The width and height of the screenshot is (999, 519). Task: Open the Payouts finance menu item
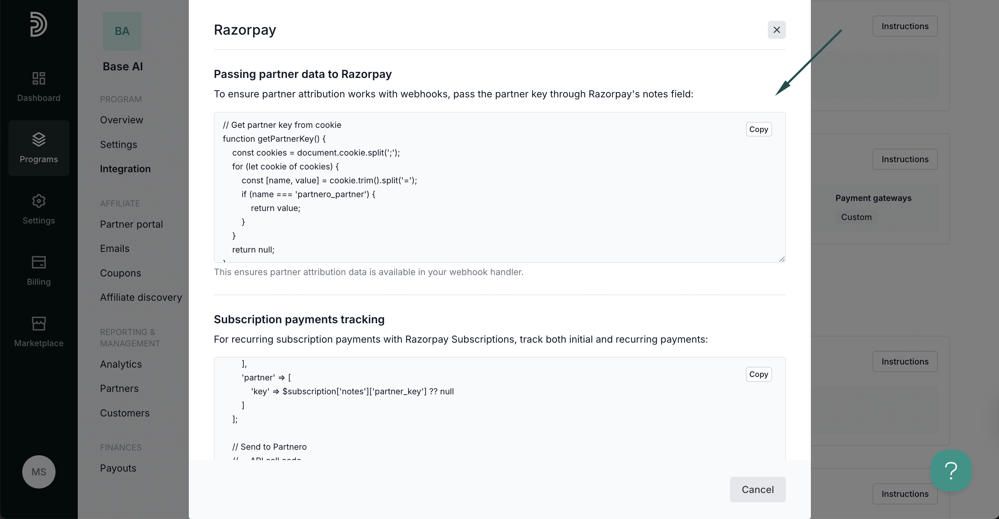click(118, 468)
